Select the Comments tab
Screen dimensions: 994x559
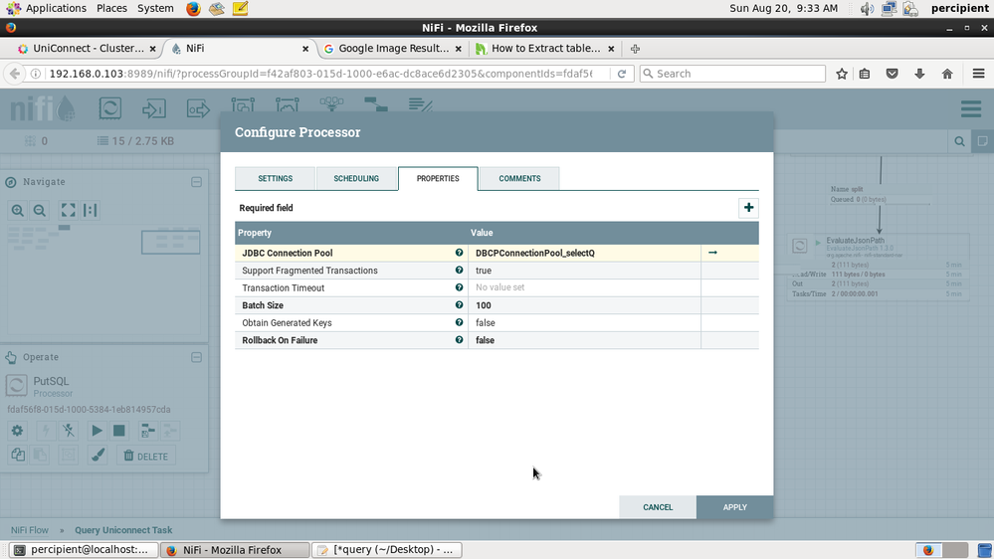(519, 179)
